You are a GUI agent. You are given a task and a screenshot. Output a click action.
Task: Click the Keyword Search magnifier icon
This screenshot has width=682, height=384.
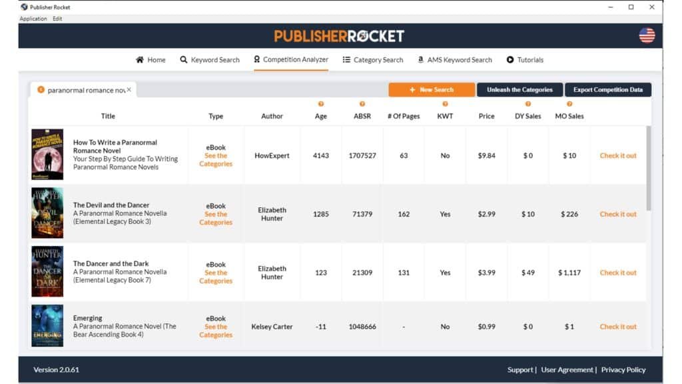[184, 59]
